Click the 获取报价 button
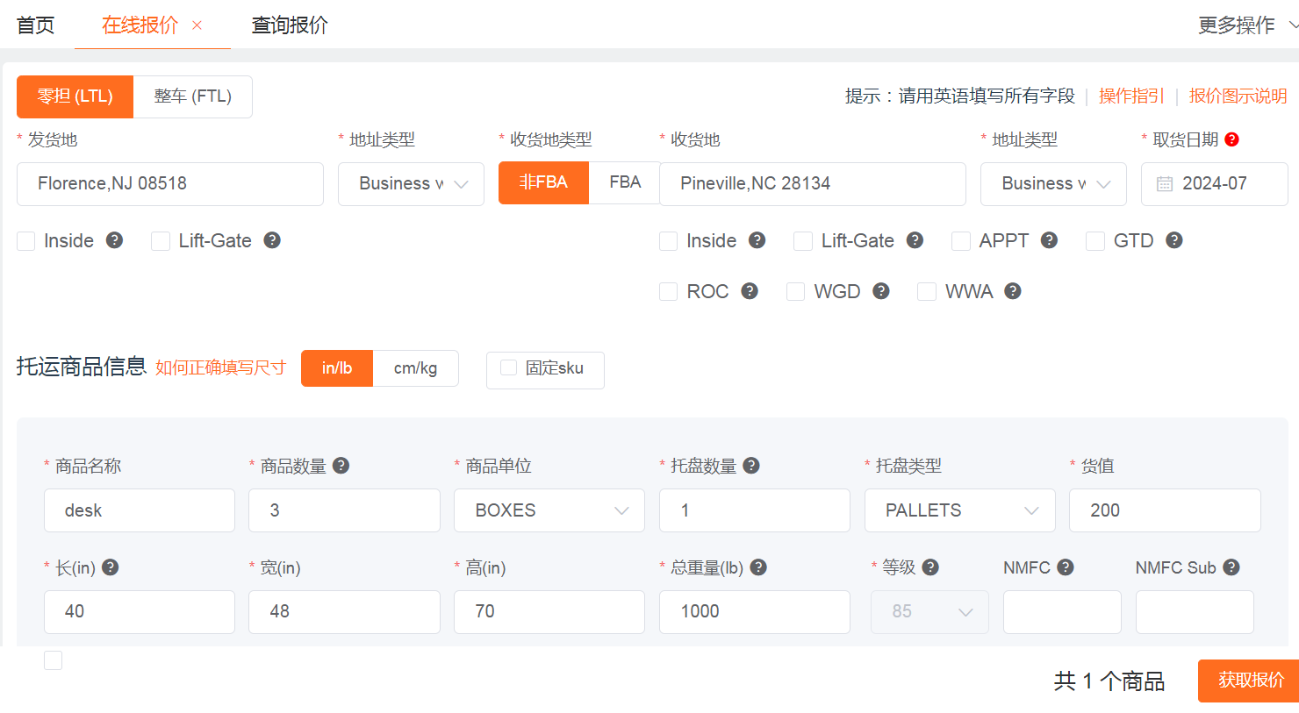The height and width of the screenshot is (713, 1299). click(1250, 681)
